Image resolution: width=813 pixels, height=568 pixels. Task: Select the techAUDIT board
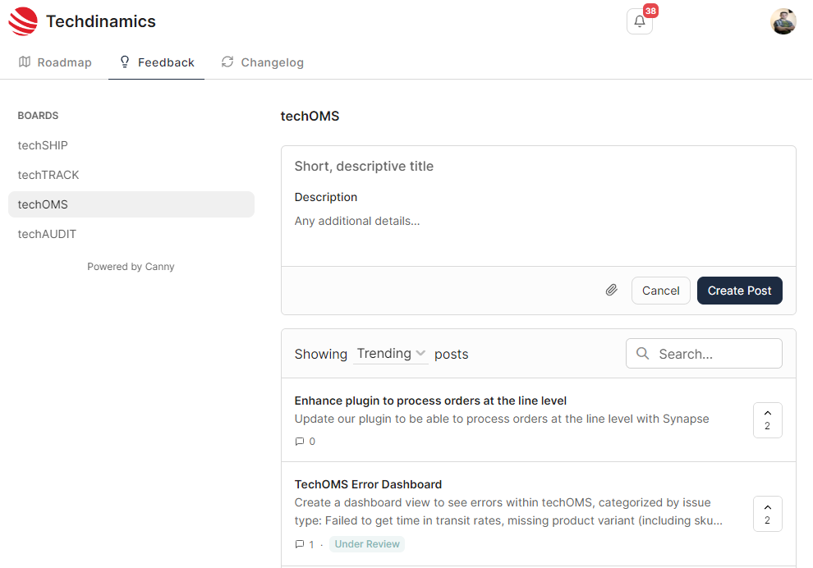click(131, 234)
